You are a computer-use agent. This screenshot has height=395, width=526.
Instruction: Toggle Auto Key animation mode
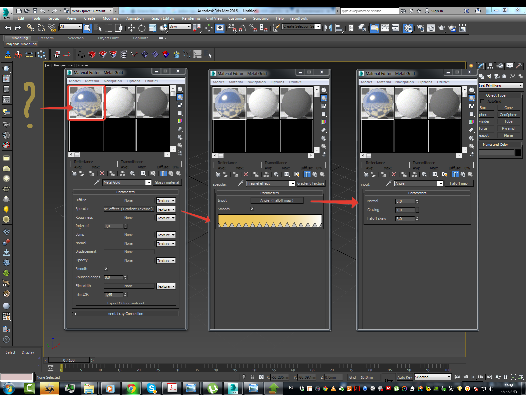[404, 377]
